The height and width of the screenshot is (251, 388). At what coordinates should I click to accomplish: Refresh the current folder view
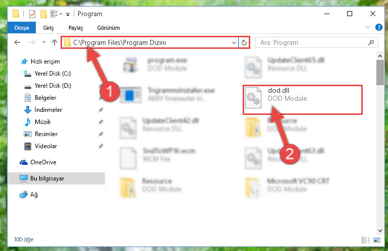click(244, 42)
